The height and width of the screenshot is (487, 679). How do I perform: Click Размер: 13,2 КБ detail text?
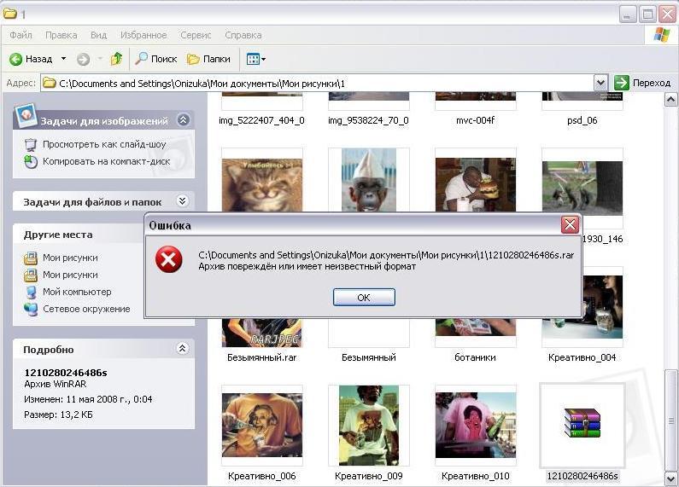pos(58,415)
